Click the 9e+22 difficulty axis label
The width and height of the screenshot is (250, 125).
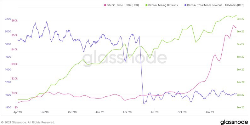point(241,19)
